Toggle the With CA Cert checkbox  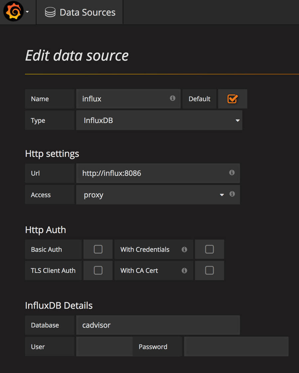click(209, 271)
